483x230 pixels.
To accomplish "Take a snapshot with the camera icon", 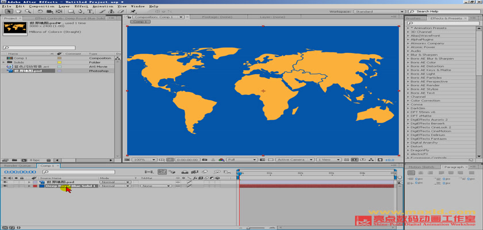I will pyautogui.click(x=205, y=159).
